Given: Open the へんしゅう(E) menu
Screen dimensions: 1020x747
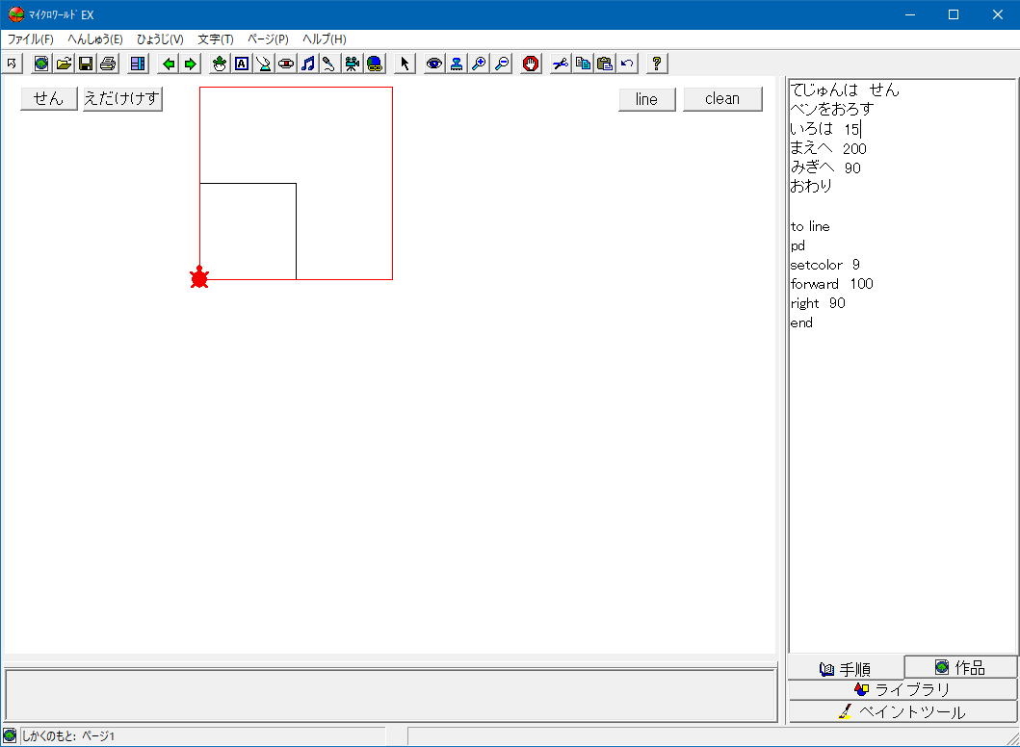Looking at the screenshot, I should tap(95, 39).
